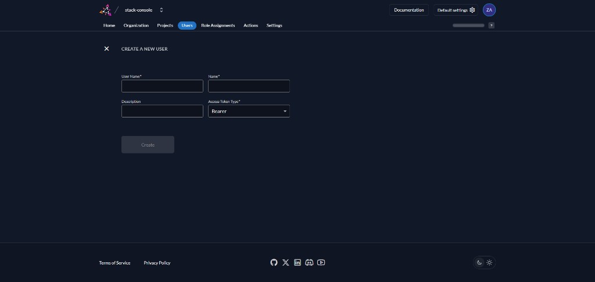Close the Create a New User form
595x282 pixels.
(x=107, y=49)
